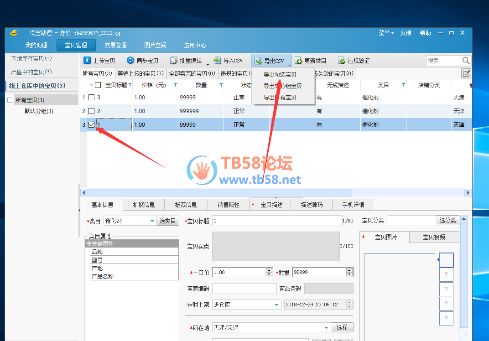
Task: Select the first blue image slot
Action: coord(446,260)
